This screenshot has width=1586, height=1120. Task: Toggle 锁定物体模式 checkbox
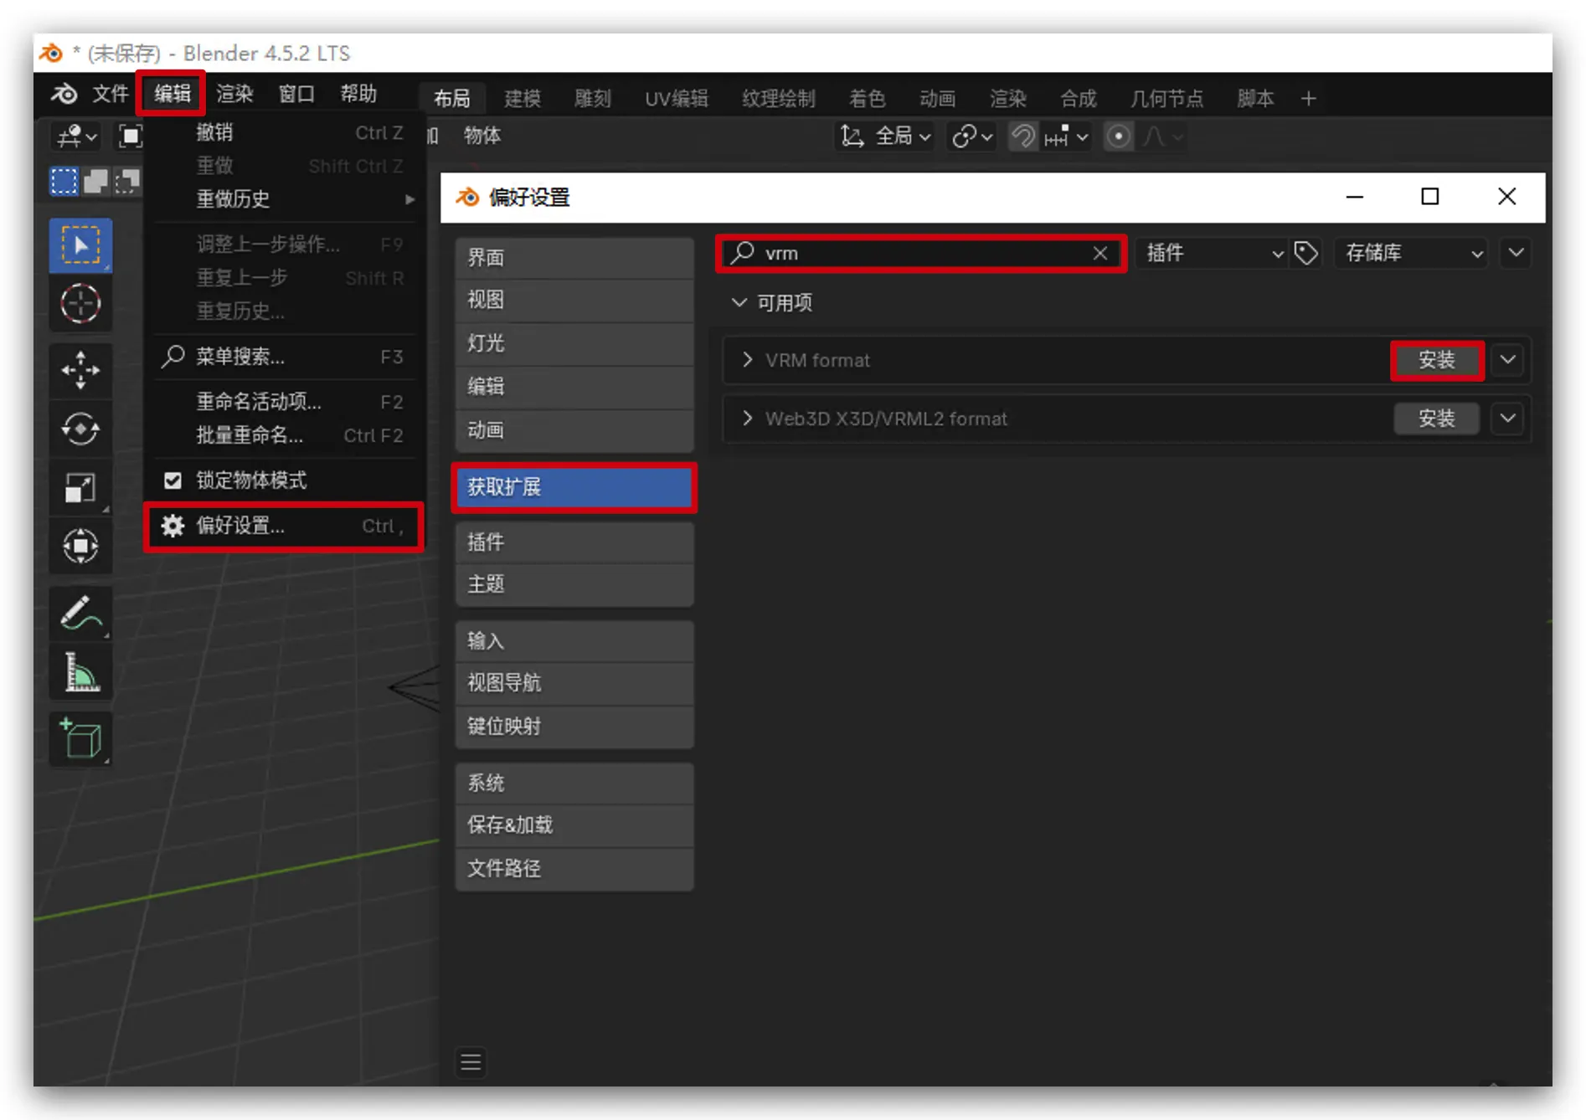point(173,480)
